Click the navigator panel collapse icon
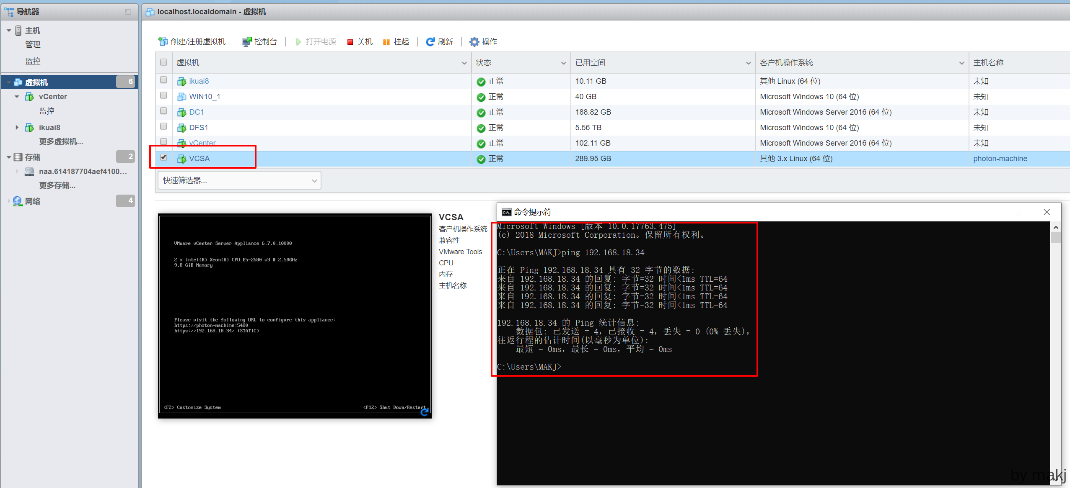Viewport: 1070px width, 488px height. (128, 12)
